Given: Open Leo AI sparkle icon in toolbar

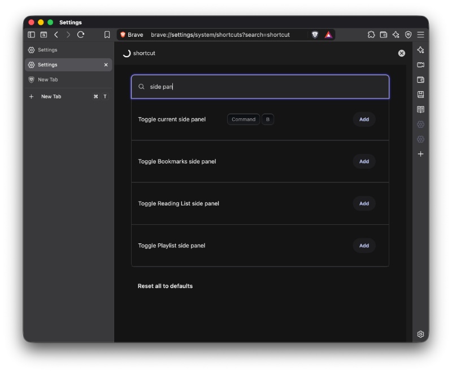Looking at the screenshot, I should (396, 35).
